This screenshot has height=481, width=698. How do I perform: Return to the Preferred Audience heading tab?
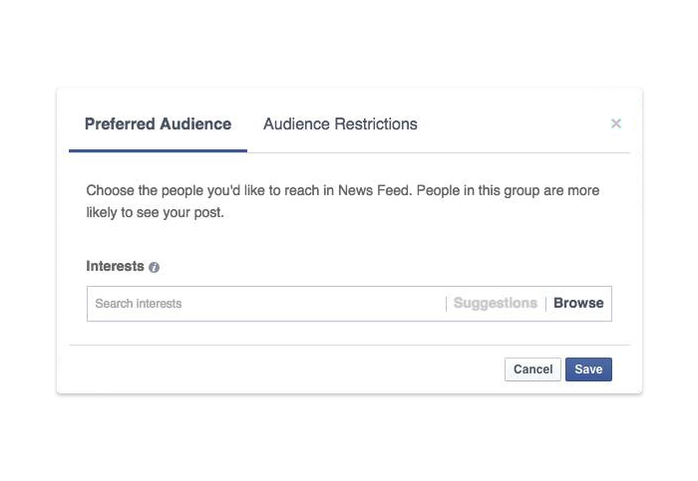click(x=158, y=124)
